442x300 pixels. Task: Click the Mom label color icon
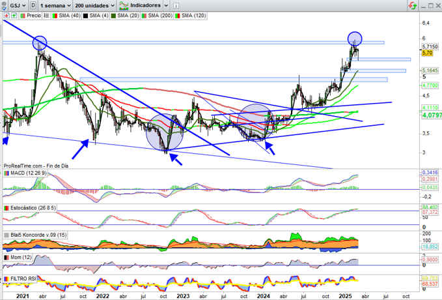coord(7,258)
